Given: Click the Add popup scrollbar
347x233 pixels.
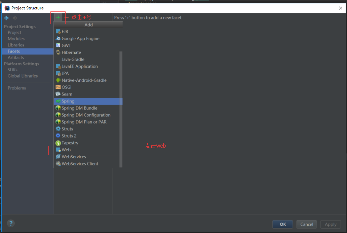Looking at the screenshot, I should 121,109.
